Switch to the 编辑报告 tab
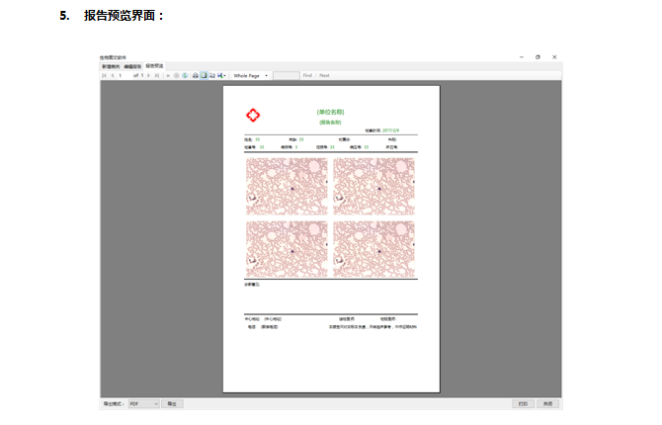 pyautogui.click(x=132, y=66)
